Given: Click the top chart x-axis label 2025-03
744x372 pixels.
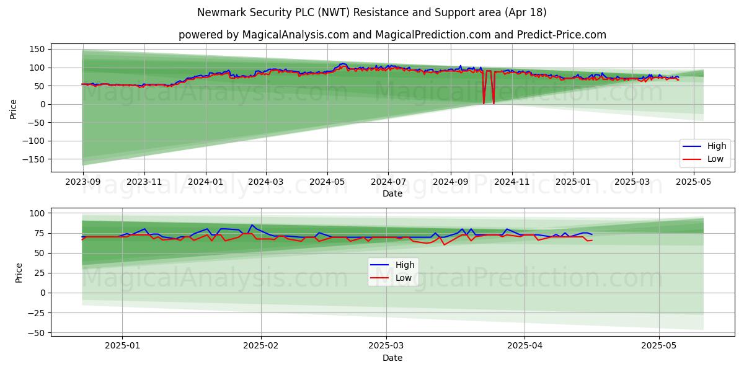Looking at the screenshot, I should click(x=632, y=182).
